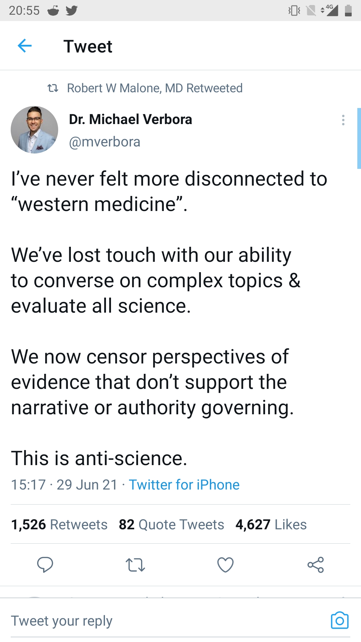Tap the Reddit notification icon in status bar

pos(53,11)
